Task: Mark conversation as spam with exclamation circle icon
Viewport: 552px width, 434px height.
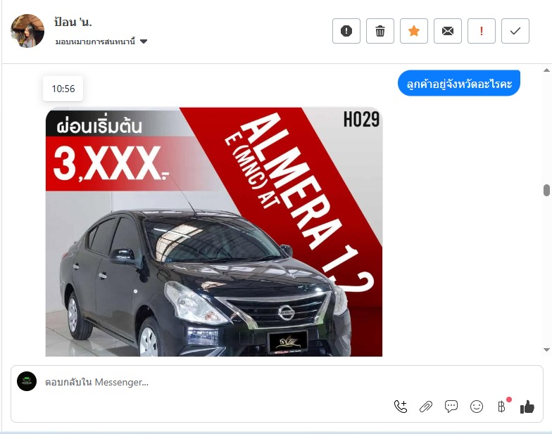Action: (346, 31)
